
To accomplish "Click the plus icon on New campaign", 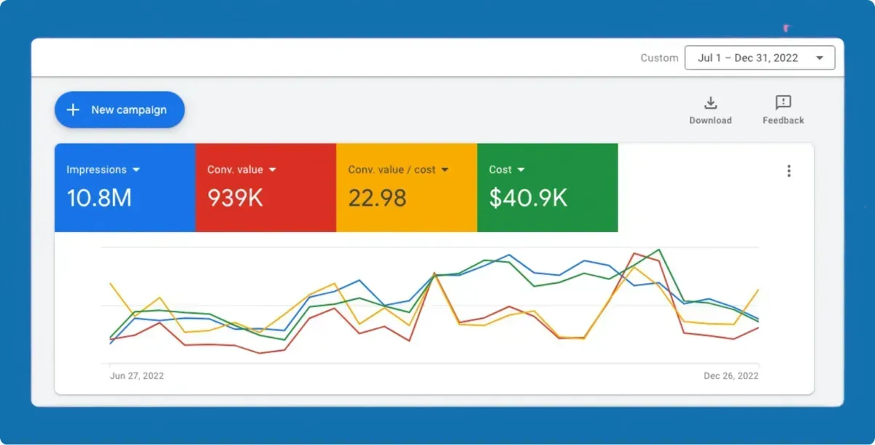I will (73, 110).
